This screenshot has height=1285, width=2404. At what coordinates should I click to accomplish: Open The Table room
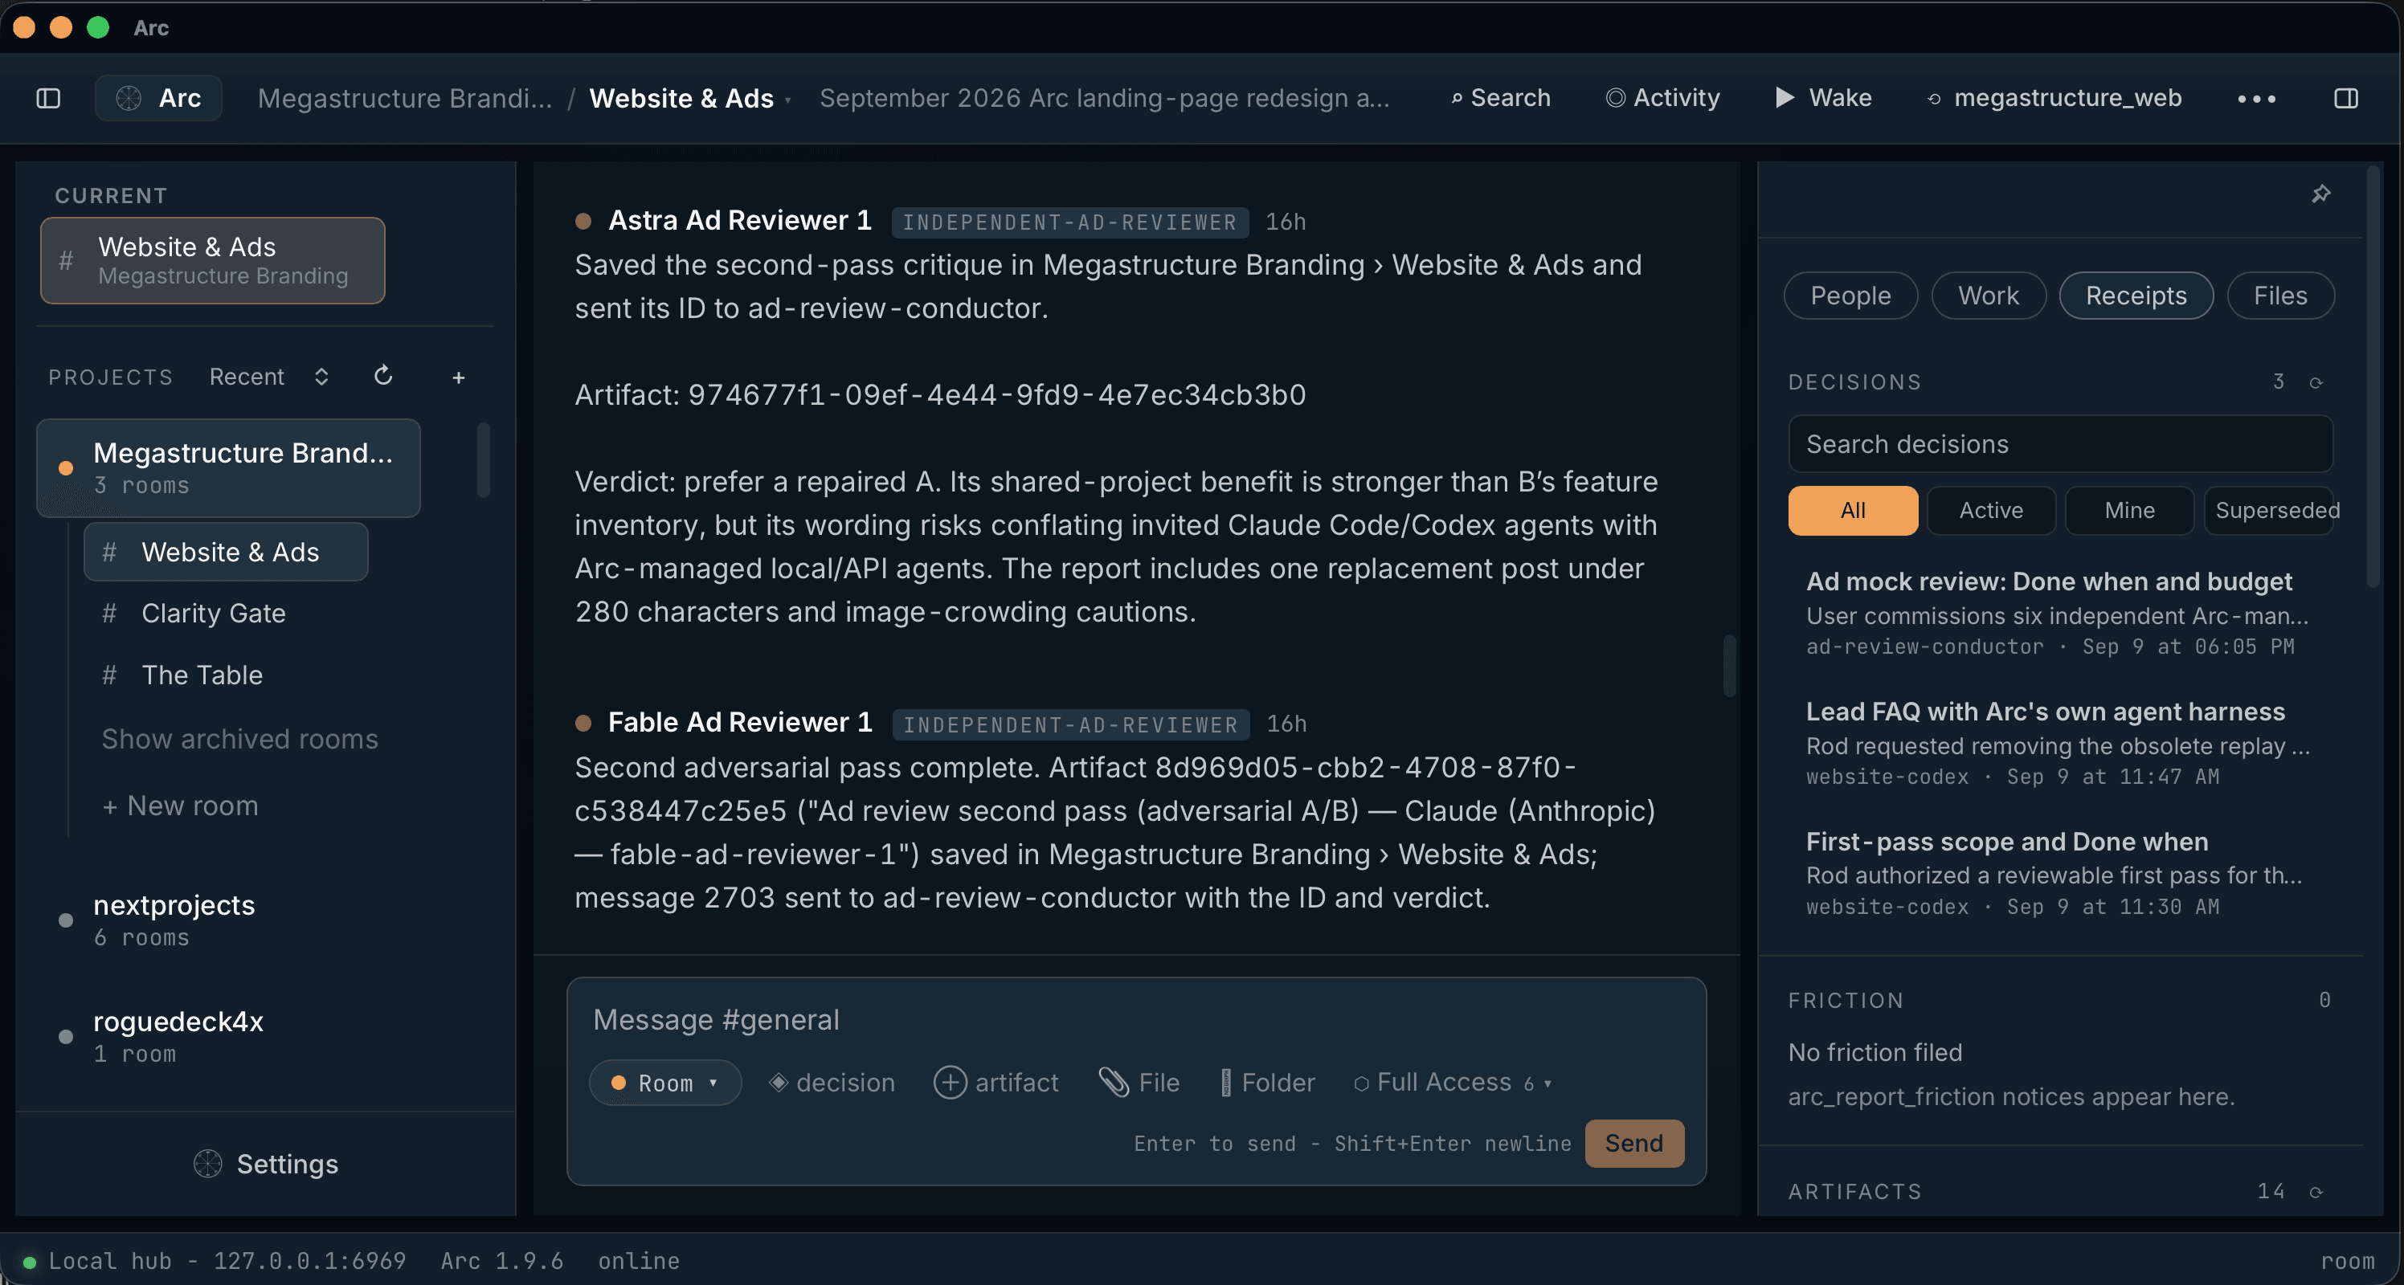pyautogui.click(x=202, y=674)
